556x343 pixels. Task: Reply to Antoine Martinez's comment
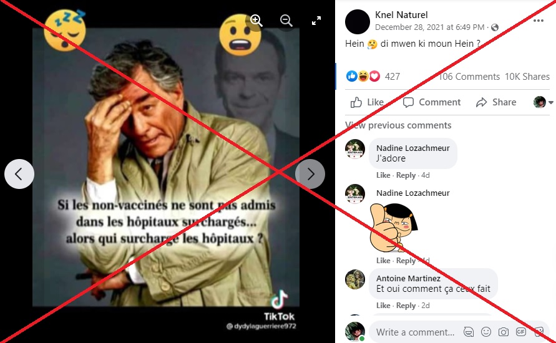coord(406,306)
